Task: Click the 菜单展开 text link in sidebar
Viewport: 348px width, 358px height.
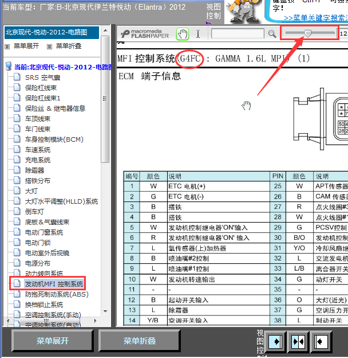Action: coord(26,46)
